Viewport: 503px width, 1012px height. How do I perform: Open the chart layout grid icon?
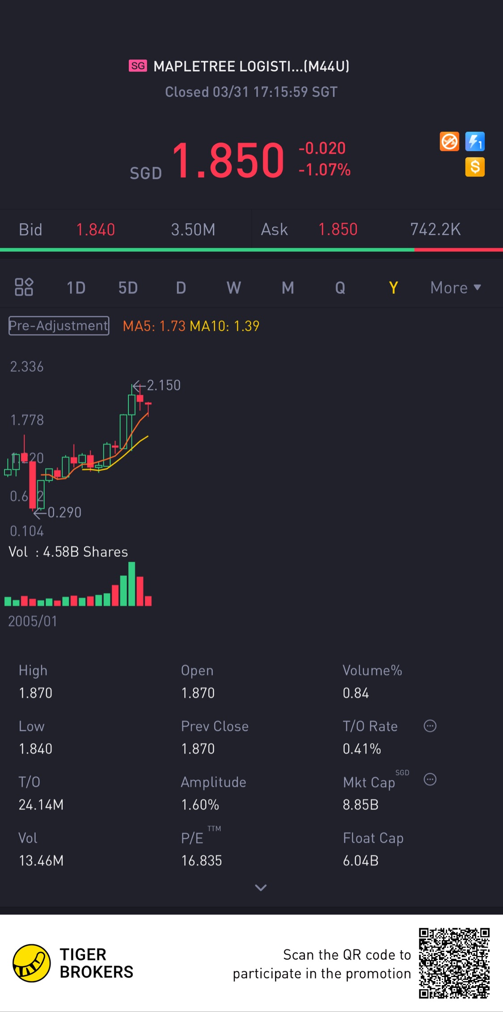[24, 287]
